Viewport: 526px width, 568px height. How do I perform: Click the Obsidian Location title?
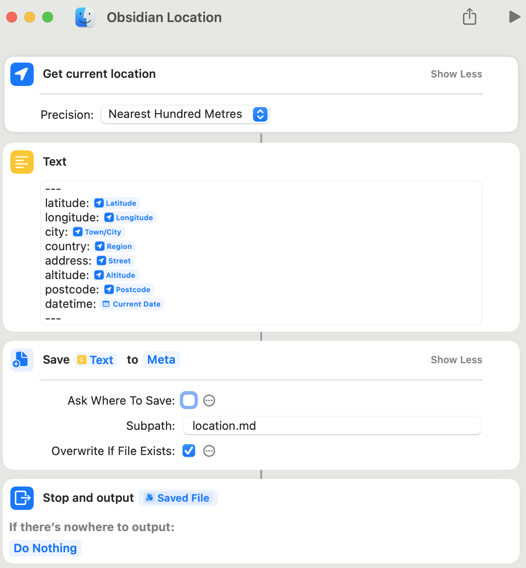click(x=164, y=18)
